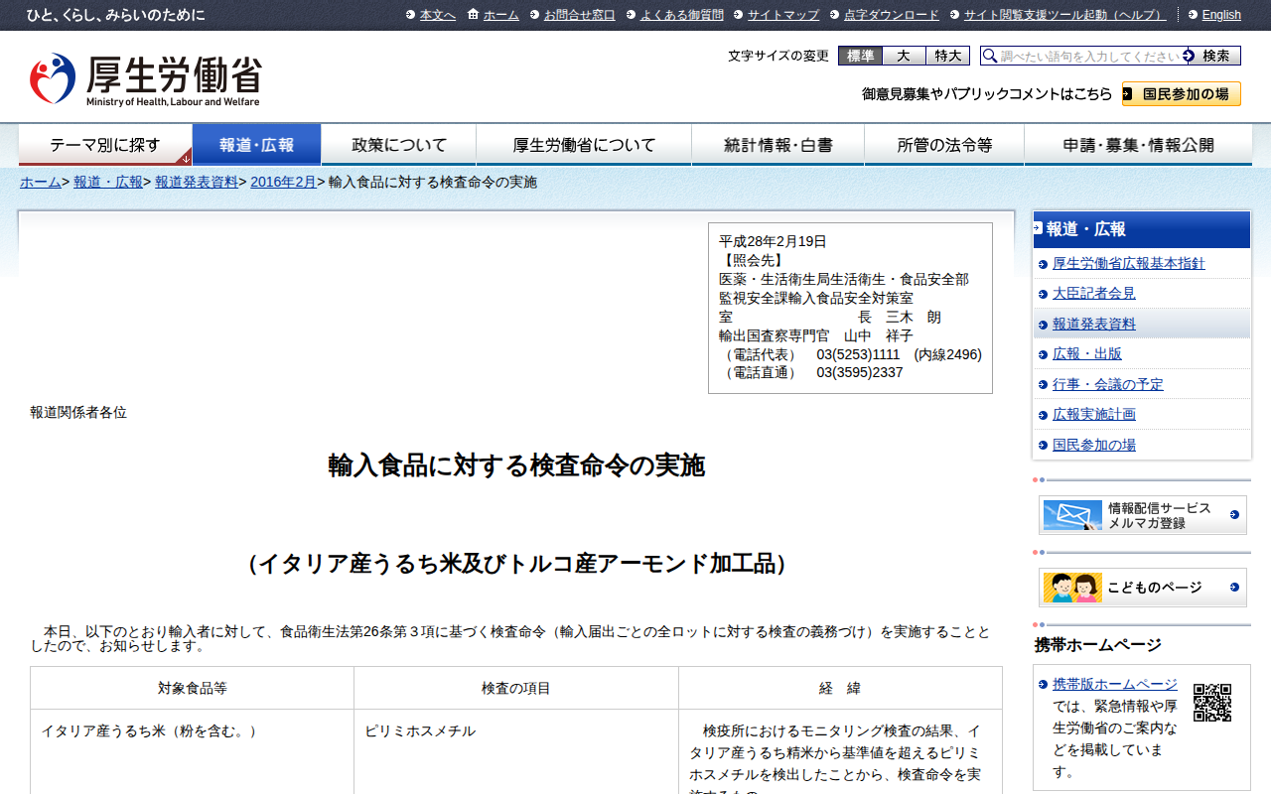
Task: Open the 政策について navigation tab
Action: point(399,145)
